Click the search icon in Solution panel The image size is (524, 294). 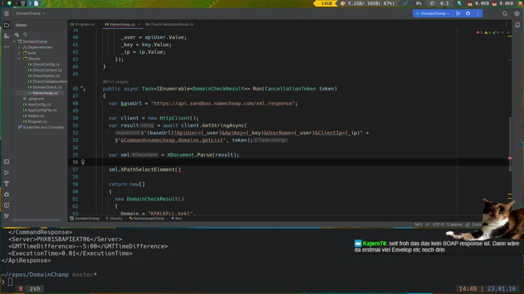[x=25, y=34]
